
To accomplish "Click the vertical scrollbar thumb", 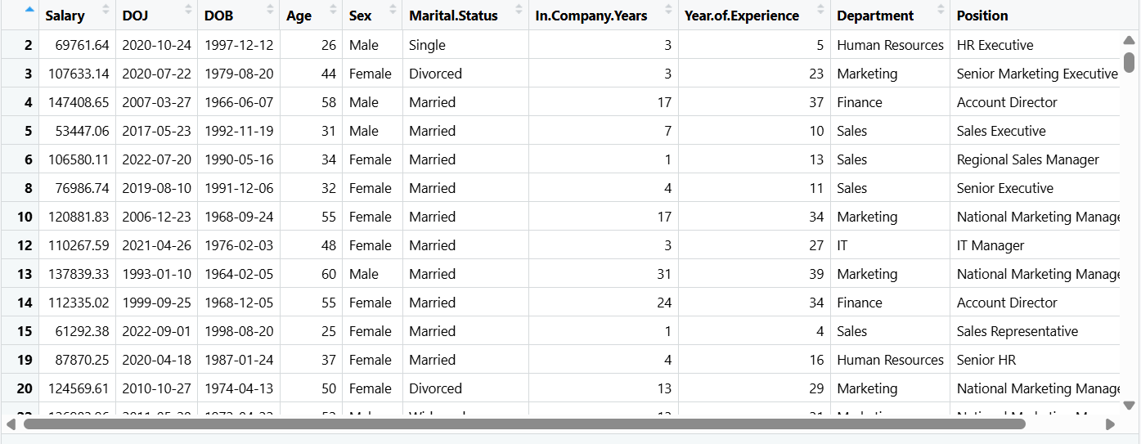I will [1130, 62].
